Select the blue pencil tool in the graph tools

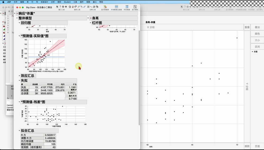85,7
